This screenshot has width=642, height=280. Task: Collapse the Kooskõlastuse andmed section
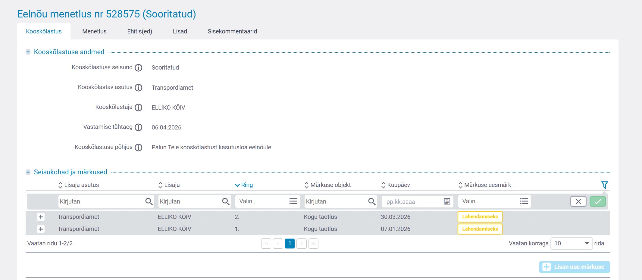(x=28, y=52)
